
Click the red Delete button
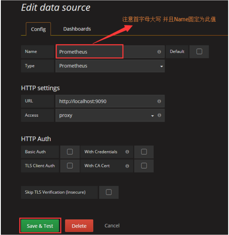point(79,226)
